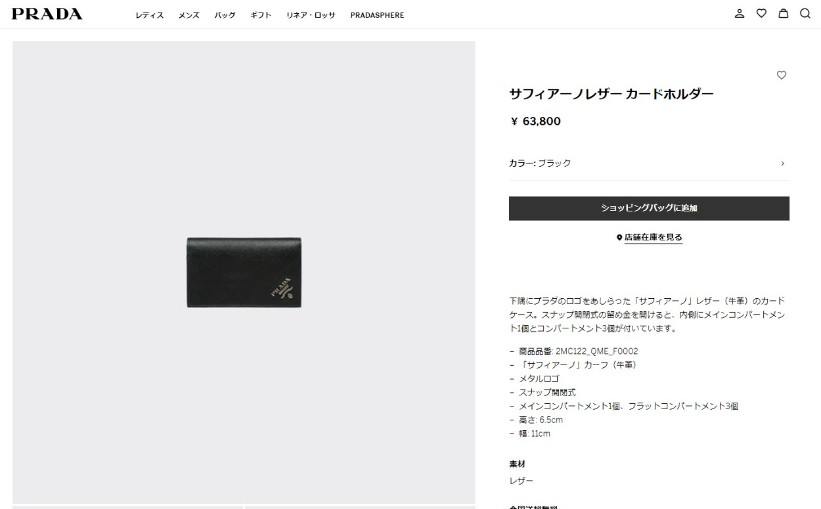Add card holder to wishlist heart
Image resolution: width=821 pixels, height=509 pixels.
[x=782, y=75]
